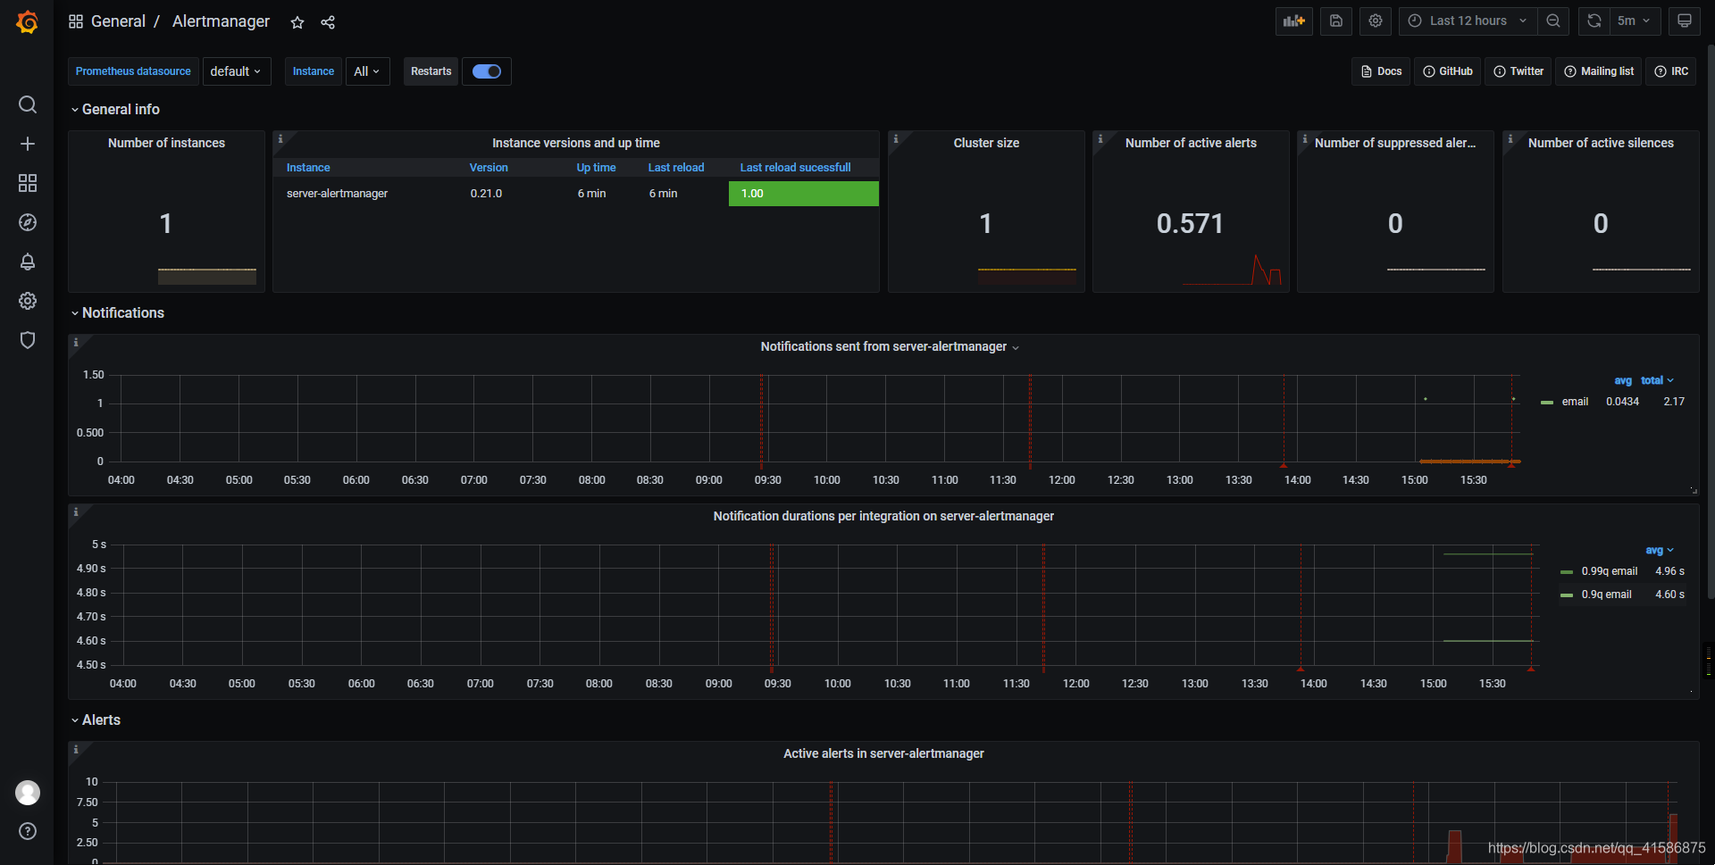1715x865 pixels.
Task: Star the Alertmanager dashboard
Action: coord(297,22)
